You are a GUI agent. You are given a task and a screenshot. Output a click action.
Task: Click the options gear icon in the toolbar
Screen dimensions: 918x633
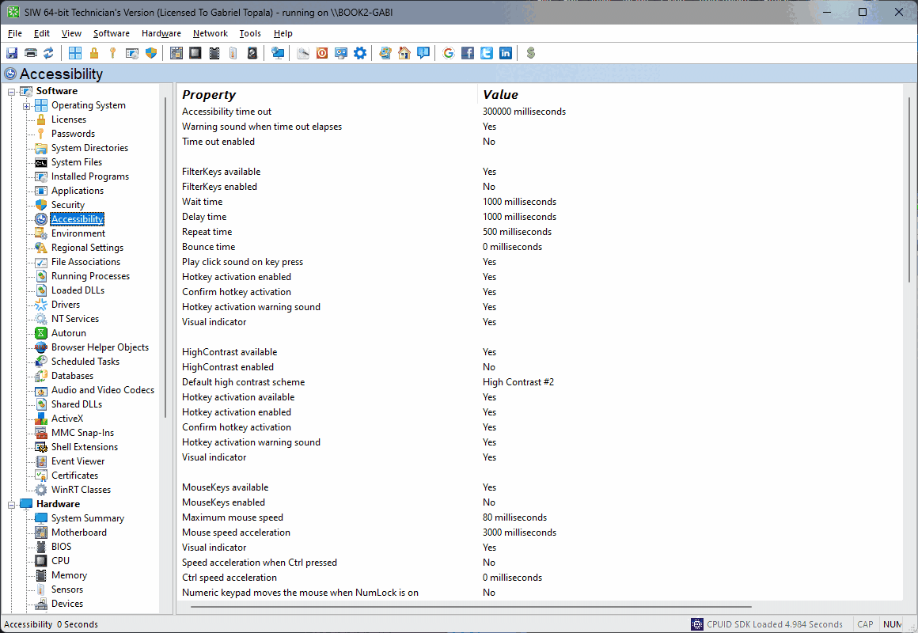point(359,52)
